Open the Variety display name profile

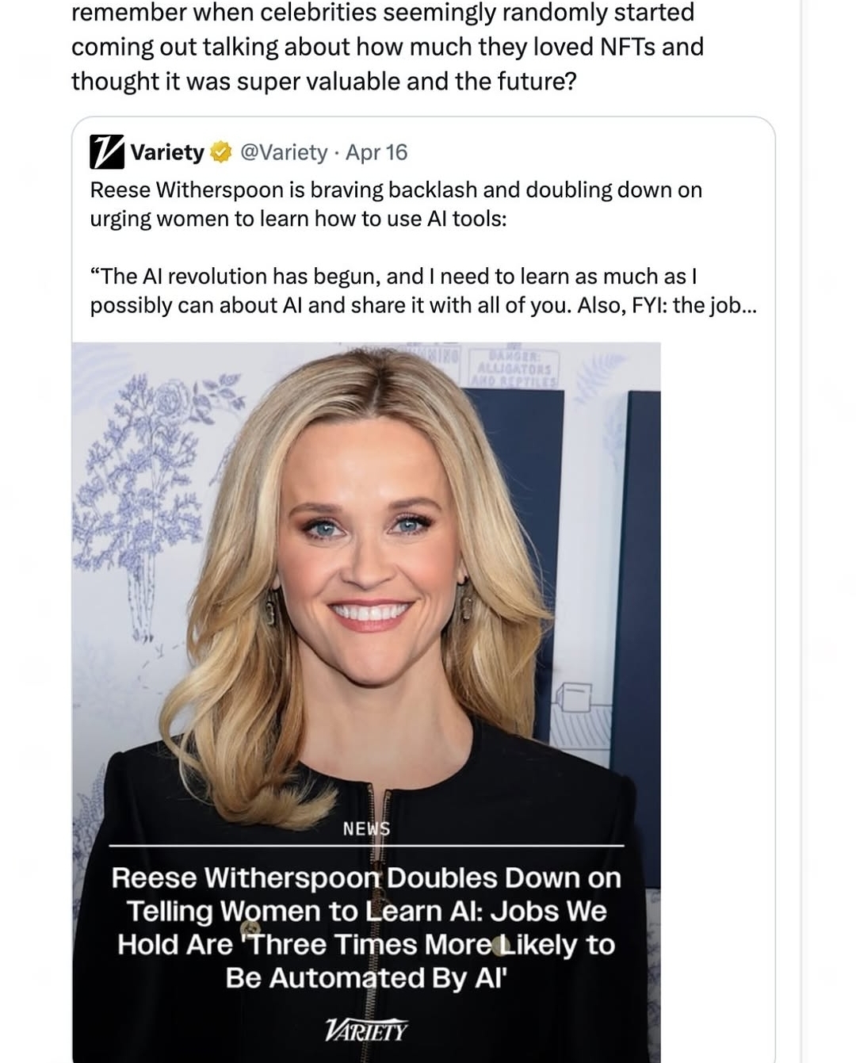167,152
